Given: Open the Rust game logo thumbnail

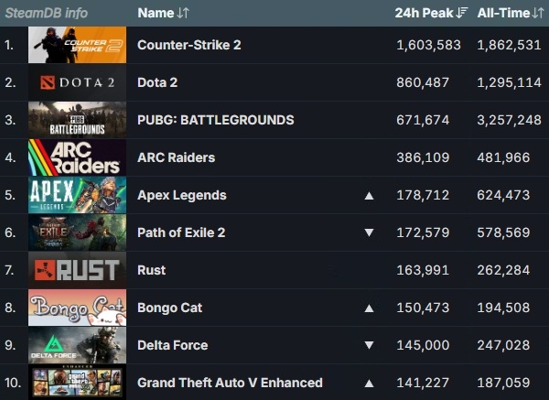Looking at the screenshot, I should (77, 270).
